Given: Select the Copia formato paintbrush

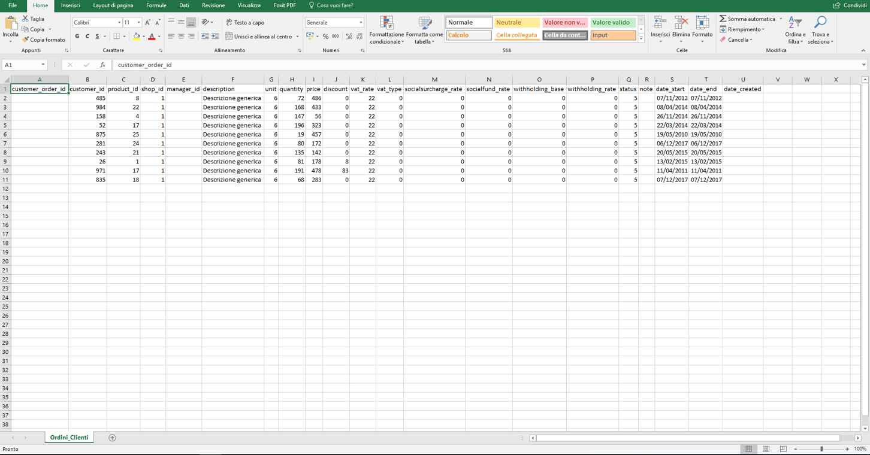Looking at the screenshot, I should point(25,40).
